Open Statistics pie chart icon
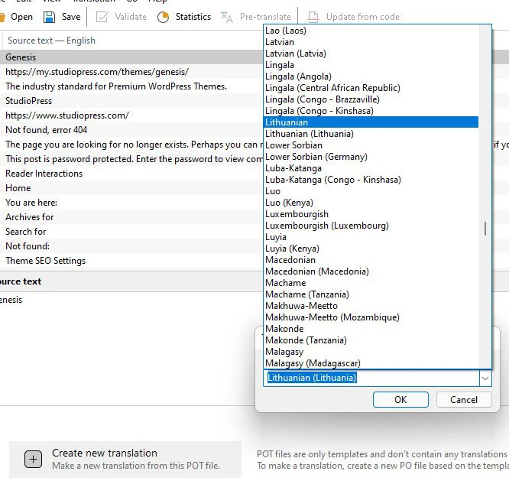This screenshot has width=509, height=494. [x=164, y=17]
